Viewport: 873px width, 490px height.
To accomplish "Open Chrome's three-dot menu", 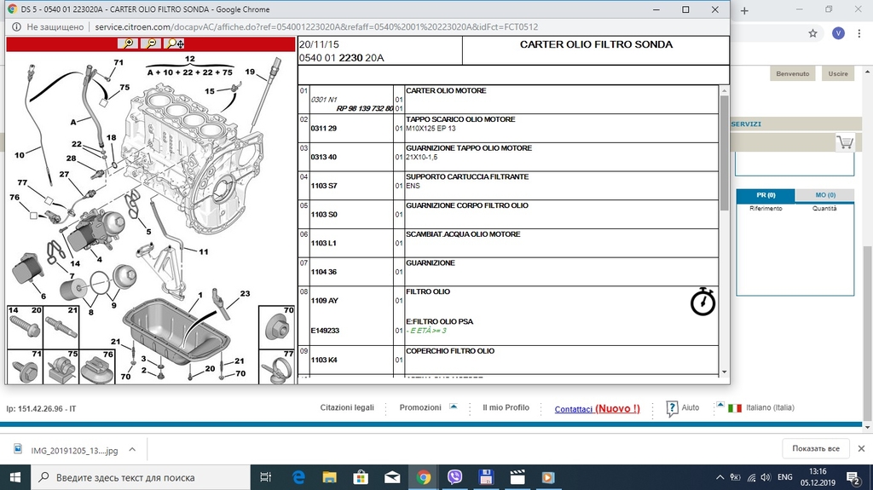I will [859, 33].
